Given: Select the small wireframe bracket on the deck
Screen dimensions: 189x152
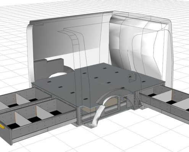Looking at the screenshot, I should pos(132,78).
